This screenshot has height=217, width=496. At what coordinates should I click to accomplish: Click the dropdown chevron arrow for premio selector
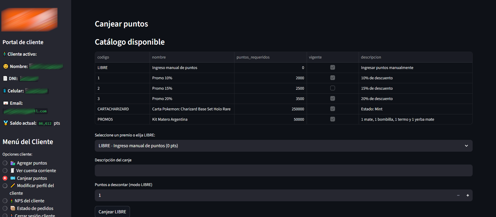466,146
